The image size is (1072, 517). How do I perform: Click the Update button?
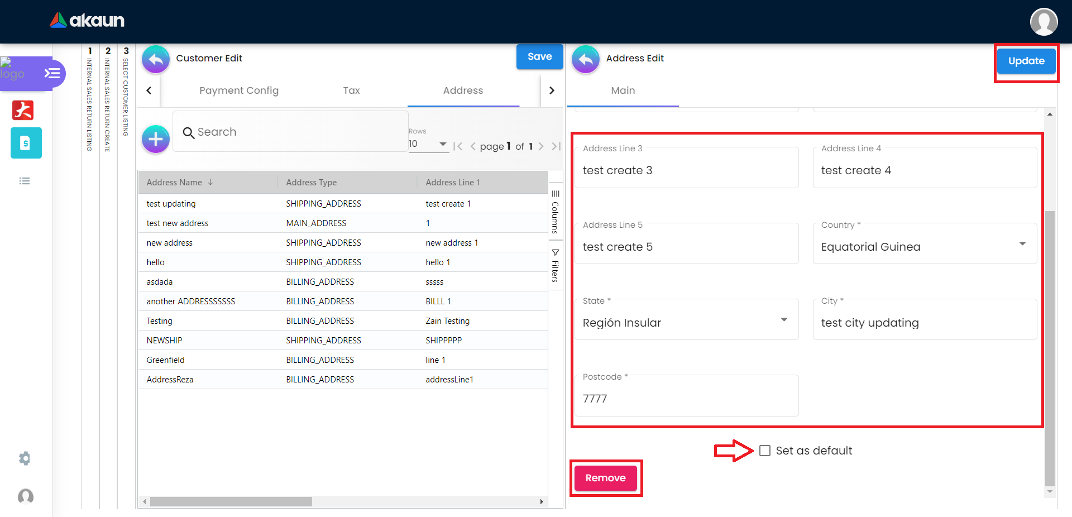tap(1026, 61)
